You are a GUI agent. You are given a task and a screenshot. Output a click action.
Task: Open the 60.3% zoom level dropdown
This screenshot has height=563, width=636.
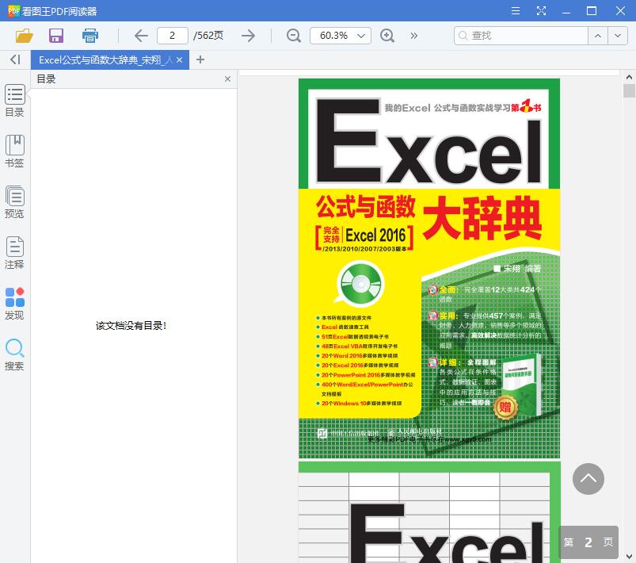point(341,36)
